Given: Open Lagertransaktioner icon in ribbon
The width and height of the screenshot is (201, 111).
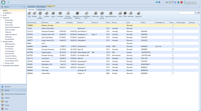Looking at the screenshot, I should [111, 13].
